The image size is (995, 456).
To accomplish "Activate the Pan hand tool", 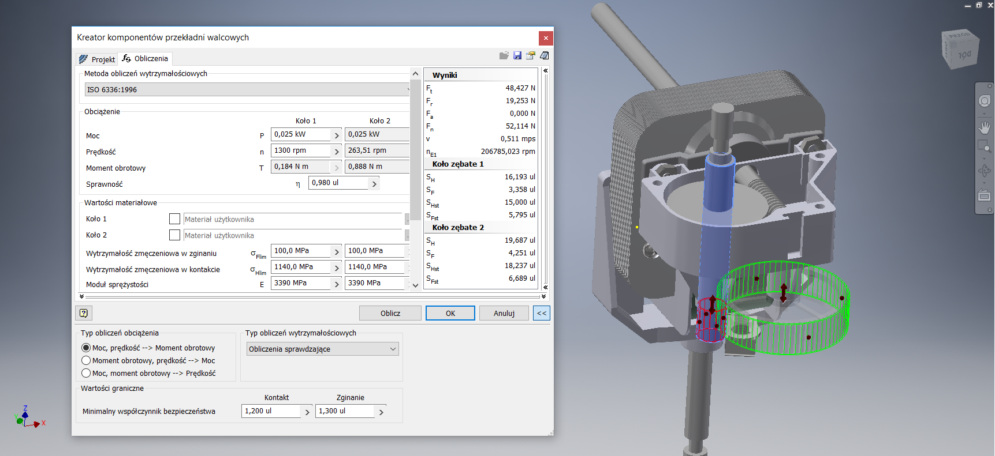I will 985,127.
